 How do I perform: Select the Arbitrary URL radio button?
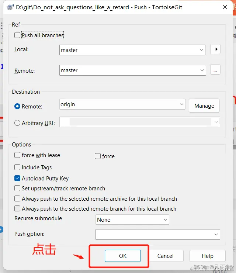coord(17,123)
